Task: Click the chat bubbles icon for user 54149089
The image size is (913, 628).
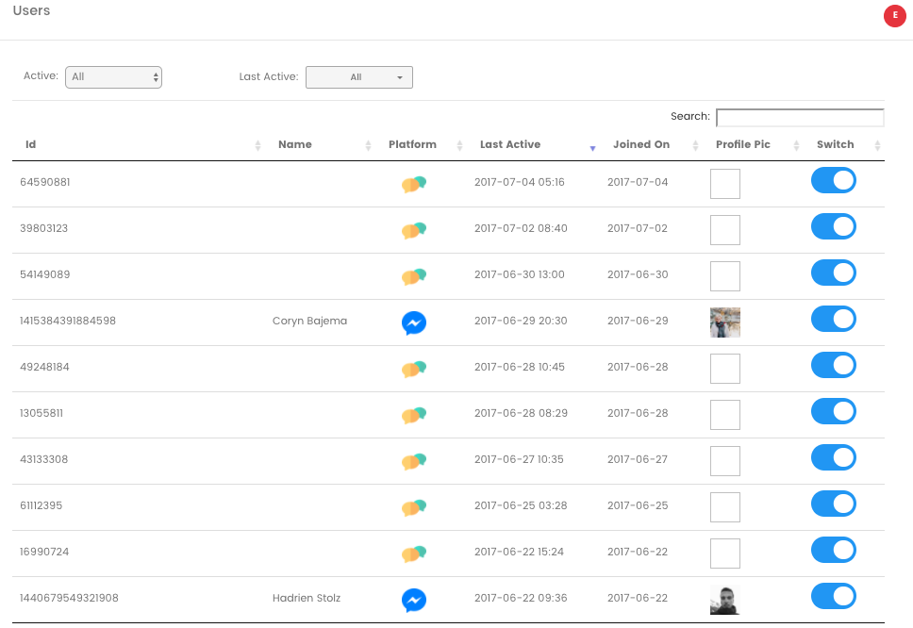Action: pyautogui.click(x=413, y=276)
